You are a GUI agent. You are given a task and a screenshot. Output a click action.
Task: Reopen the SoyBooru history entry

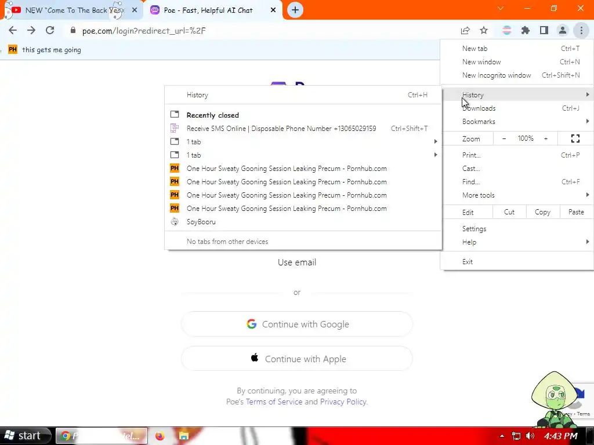tap(303, 222)
